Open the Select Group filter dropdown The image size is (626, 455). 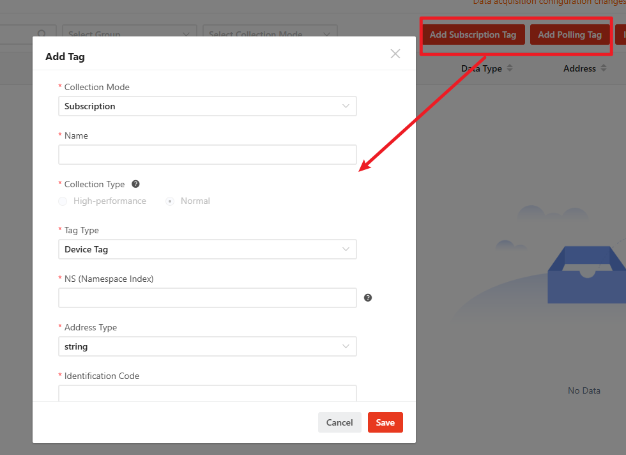click(x=129, y=35)
